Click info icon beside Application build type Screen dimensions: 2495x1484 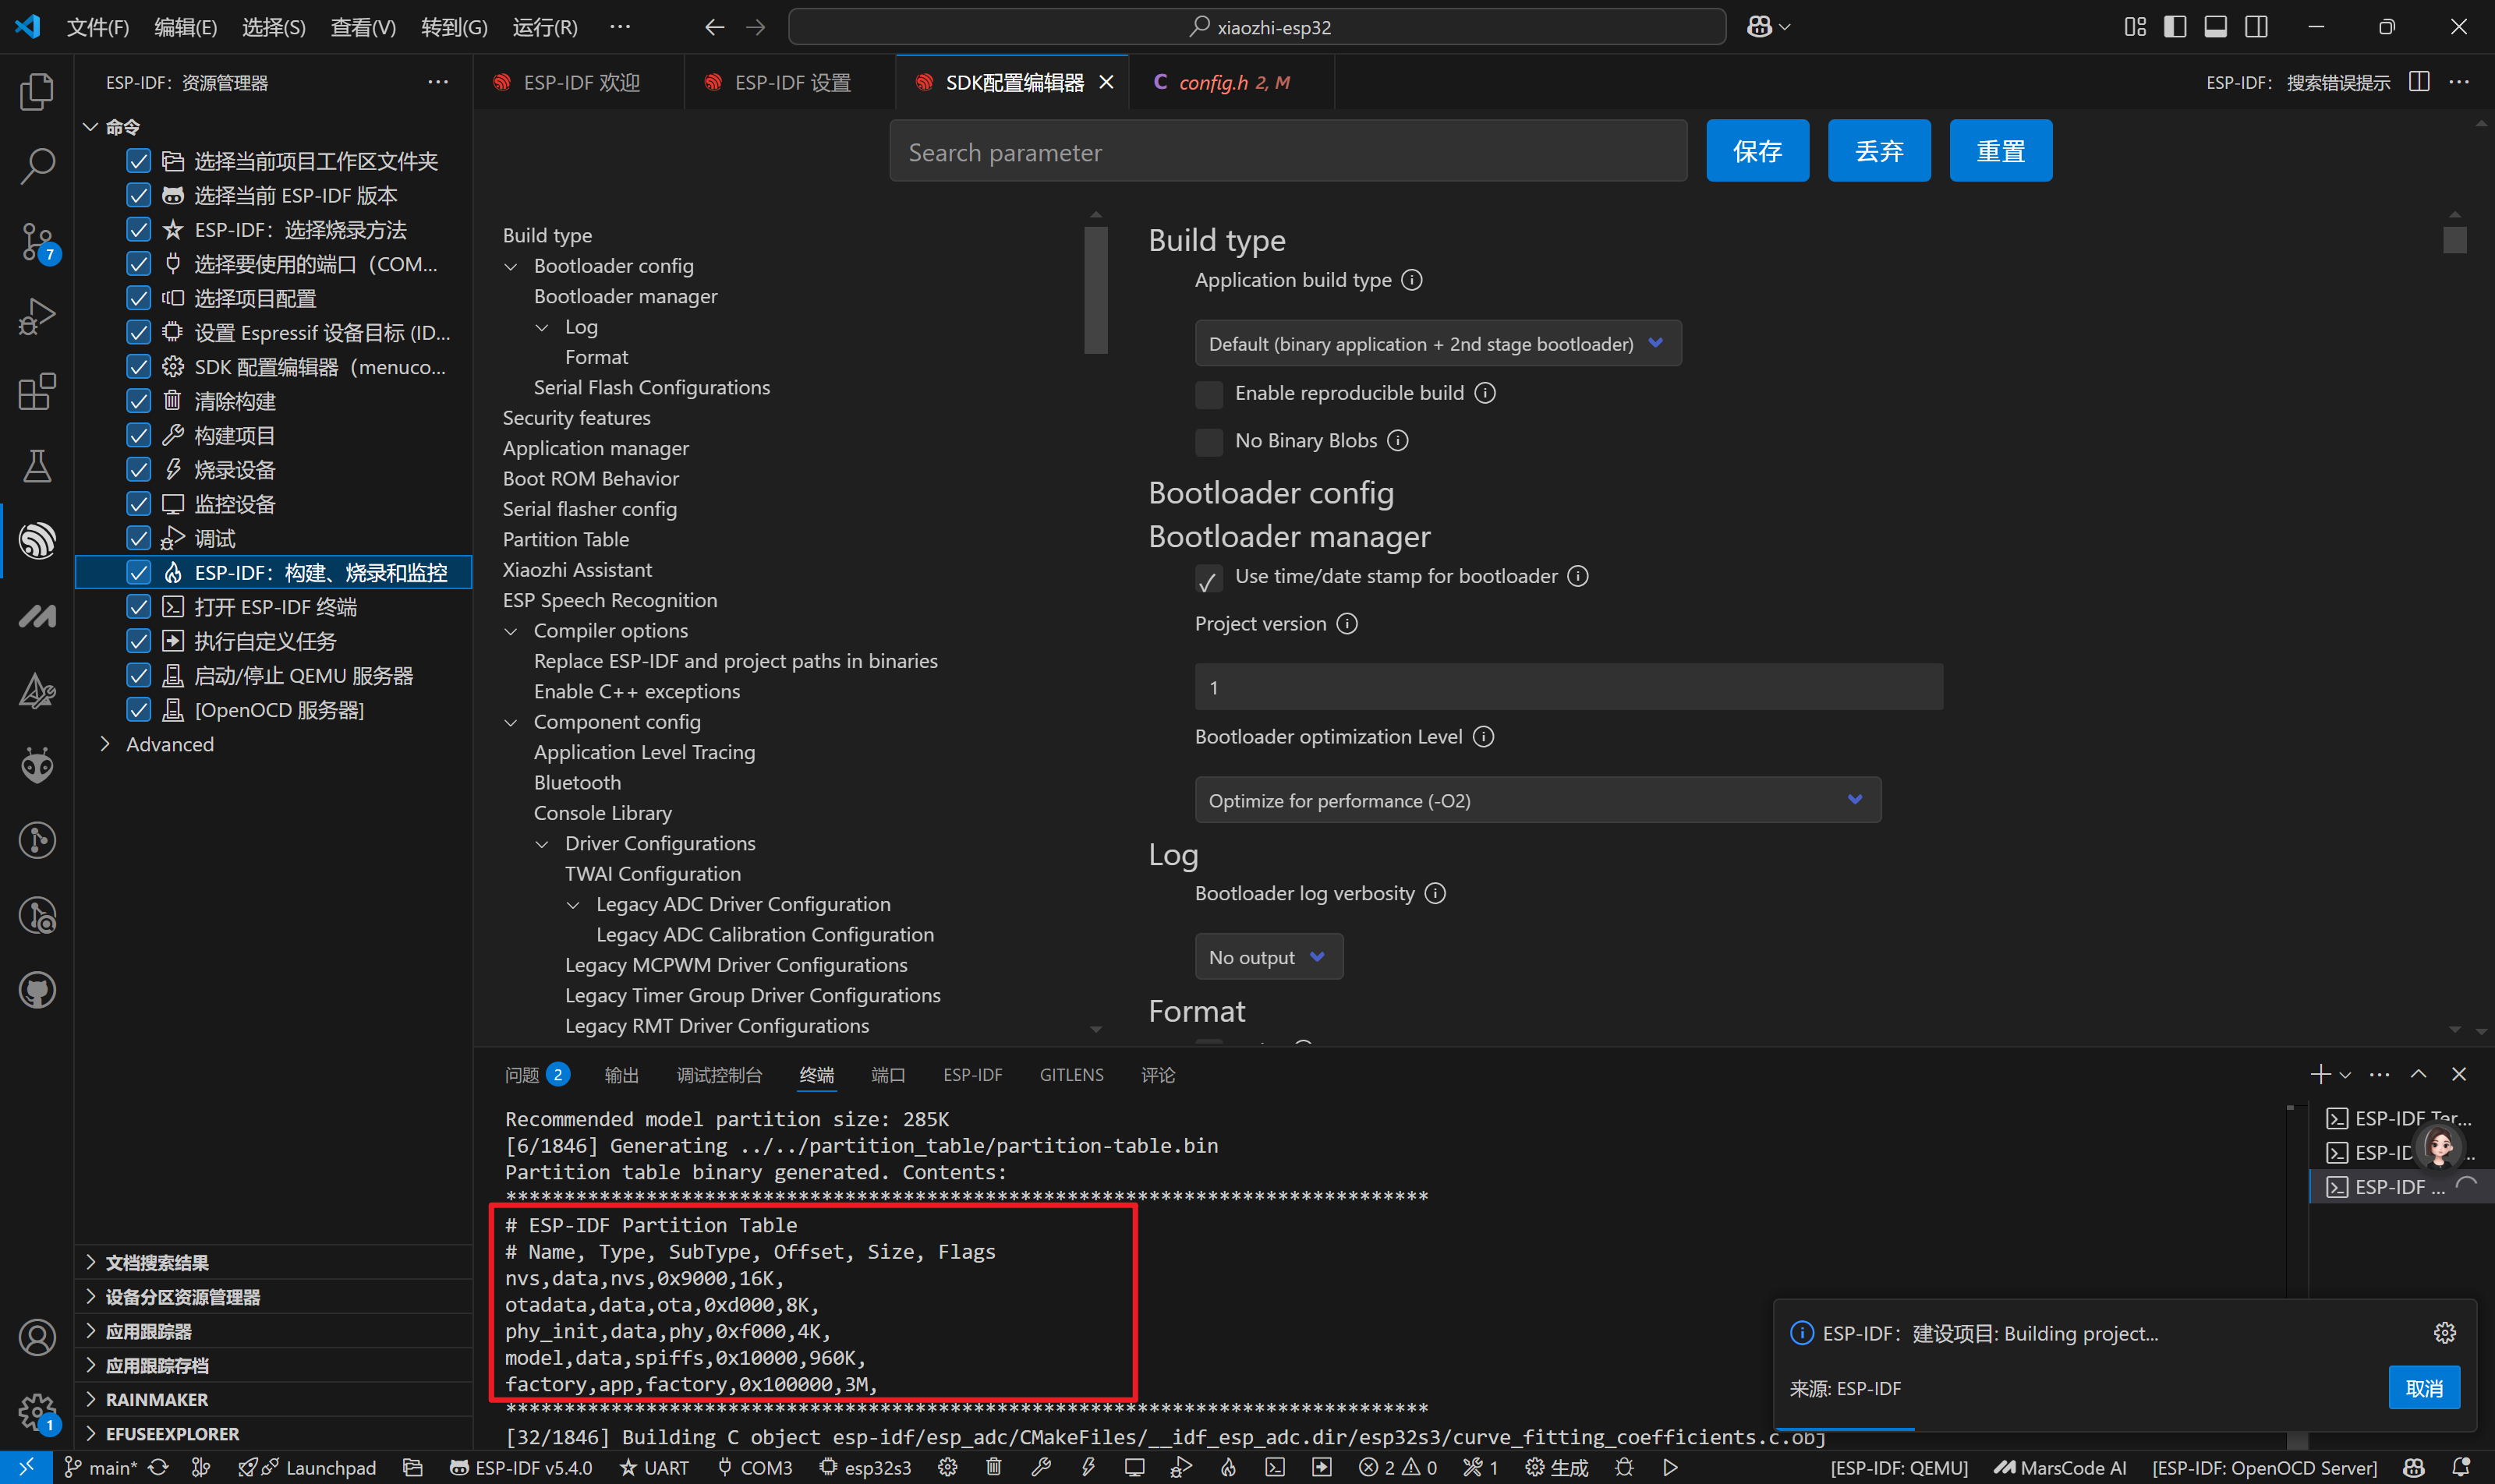pos(1411,280)
